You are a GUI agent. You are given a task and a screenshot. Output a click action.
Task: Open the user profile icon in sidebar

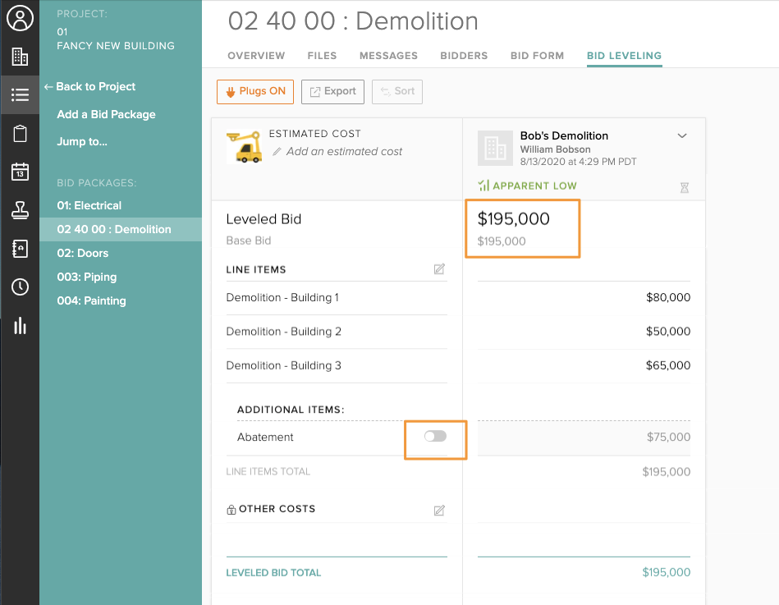coord(20,18)
